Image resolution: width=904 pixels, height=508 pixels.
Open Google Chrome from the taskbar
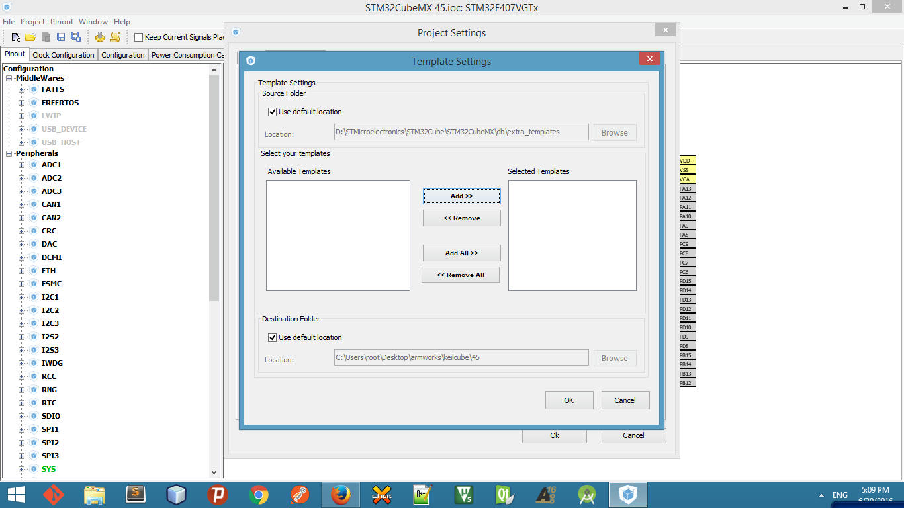pyautogui.click(x=259, y=495)
